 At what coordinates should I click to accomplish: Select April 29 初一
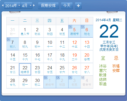pos(25,82)
